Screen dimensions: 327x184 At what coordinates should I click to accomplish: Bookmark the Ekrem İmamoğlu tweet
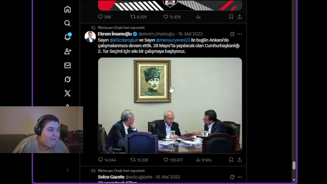(x=231, y=160)
